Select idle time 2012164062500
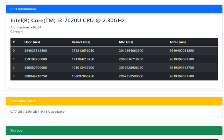This screenshot has height=140, width=224. coord(131,50)
